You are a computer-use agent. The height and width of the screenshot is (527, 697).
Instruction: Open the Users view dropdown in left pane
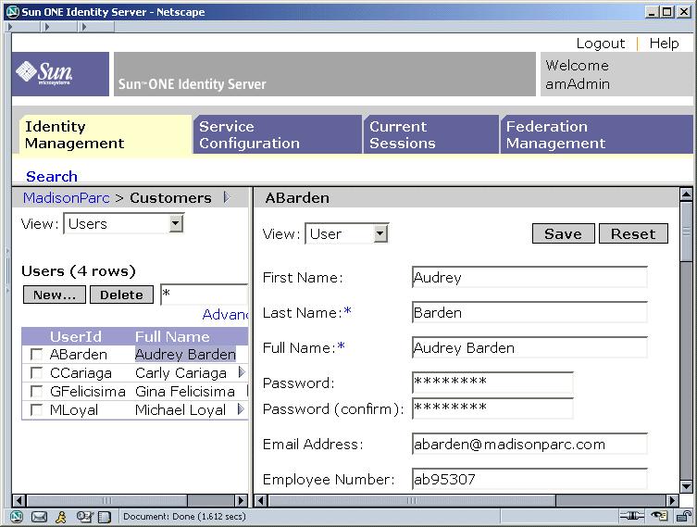124,223
